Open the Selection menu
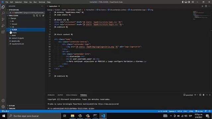 click(19, 2)
